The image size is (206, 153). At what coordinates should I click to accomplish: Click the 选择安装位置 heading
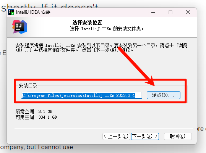pos(87,23)
